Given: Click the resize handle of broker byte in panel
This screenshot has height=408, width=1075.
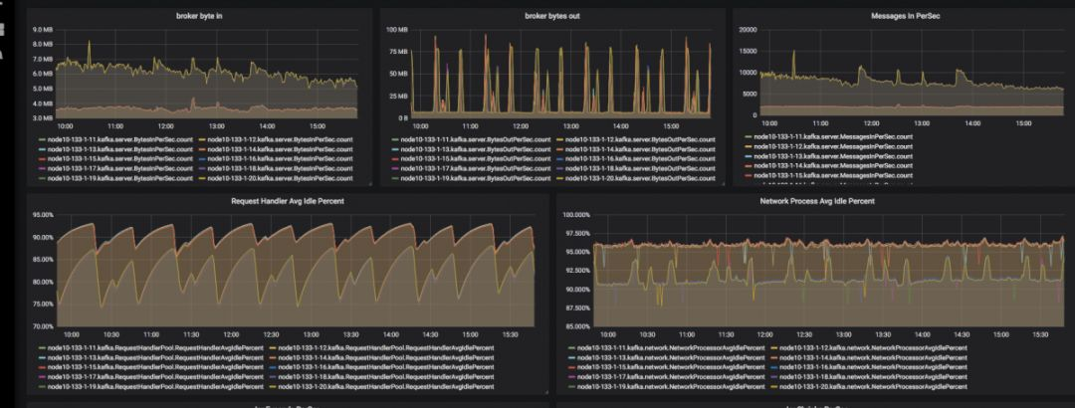Looking at the screenshot, I should tap(369, 183).
